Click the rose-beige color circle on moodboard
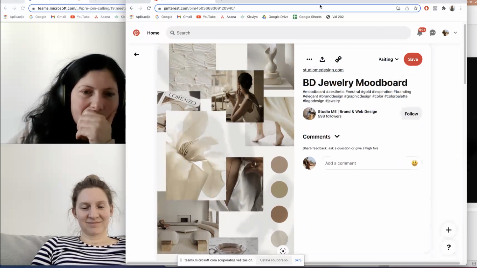The height and width of the screenshot is (268, 477). click(x=279, y=164)
